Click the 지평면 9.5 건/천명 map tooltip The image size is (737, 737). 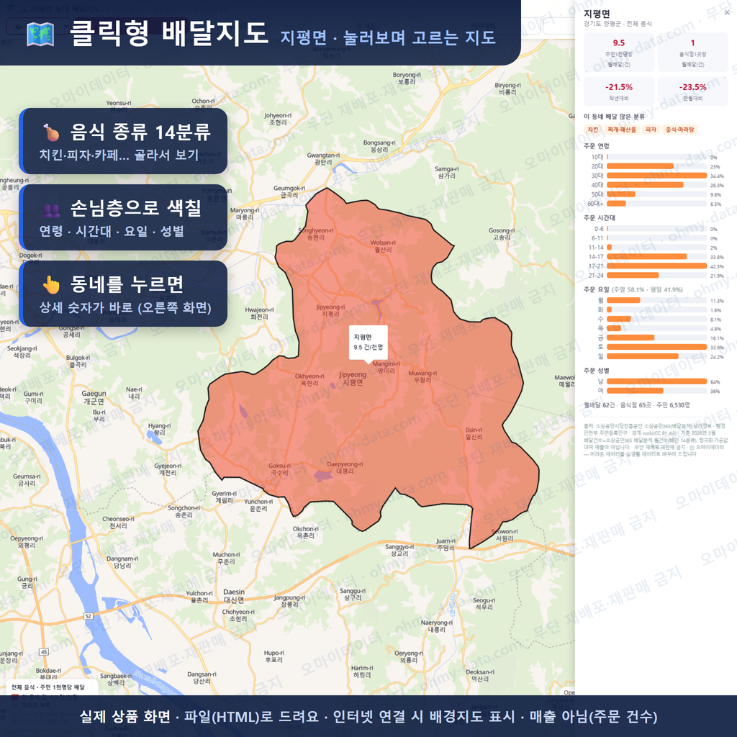[368, 343]
